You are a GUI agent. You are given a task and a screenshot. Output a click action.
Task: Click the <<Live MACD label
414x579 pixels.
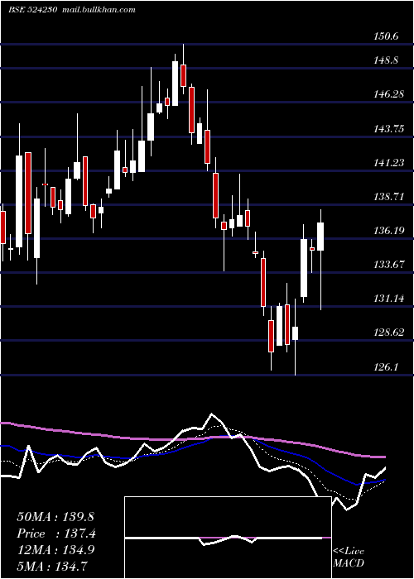tap(349, 557)
